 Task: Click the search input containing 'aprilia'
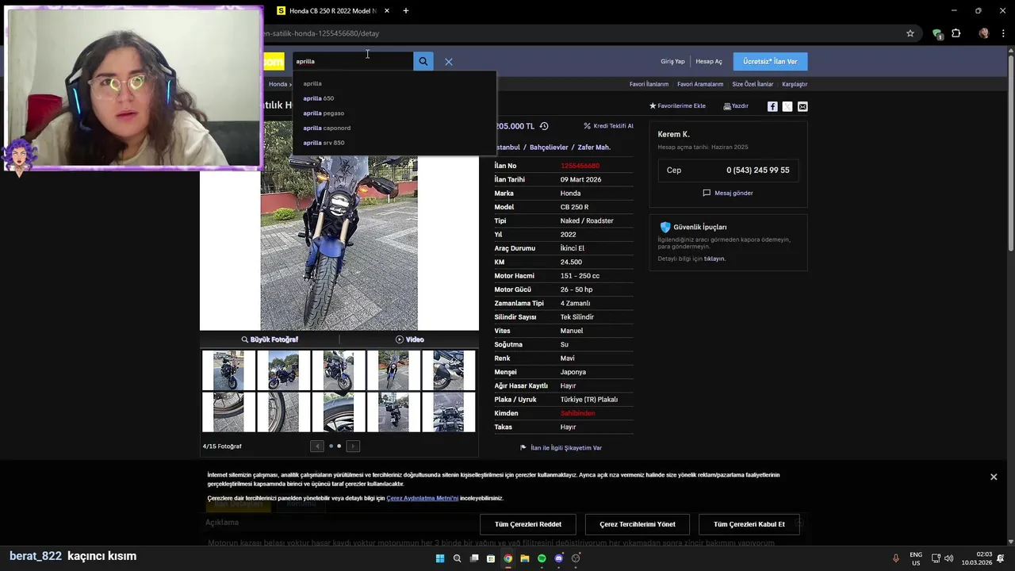pos(352,61)
